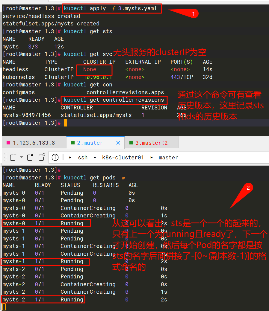Click the 'kubectl get sts' command

[88, 31]
